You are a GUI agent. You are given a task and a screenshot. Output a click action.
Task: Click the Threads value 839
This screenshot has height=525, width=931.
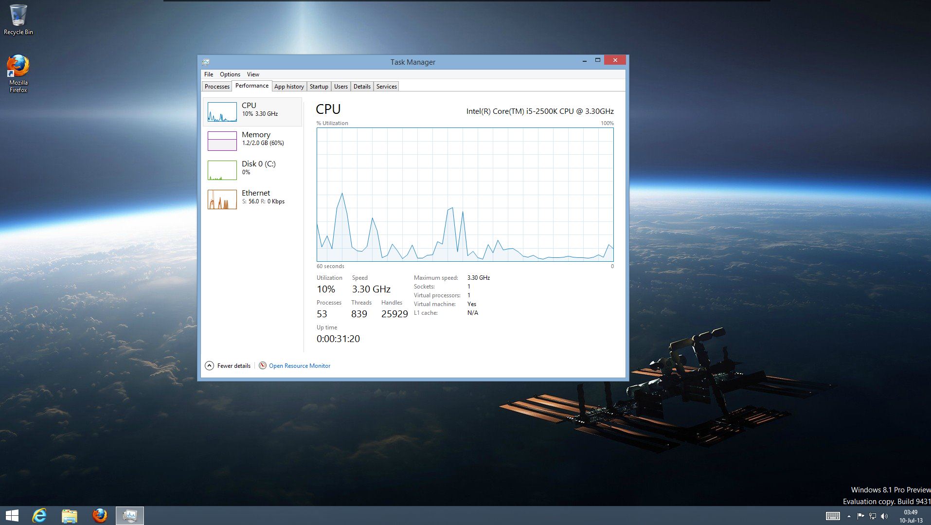[359, 314]
